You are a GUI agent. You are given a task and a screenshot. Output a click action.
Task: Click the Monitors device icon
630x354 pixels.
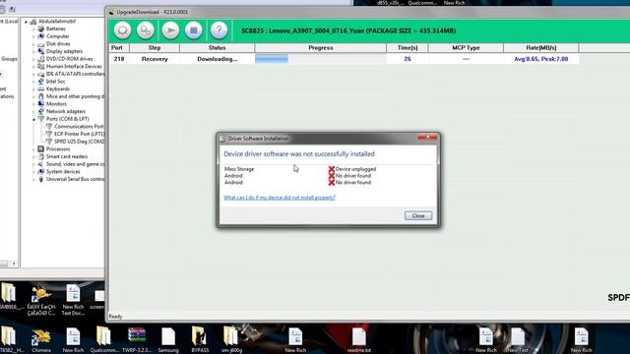click(41, 104)
